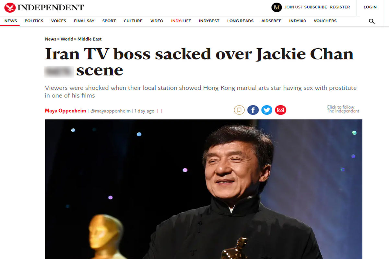The width and height of the screenshot is (389, 259).
Task: Share article via Facebook icon
Action: click(x=253, y=110)
